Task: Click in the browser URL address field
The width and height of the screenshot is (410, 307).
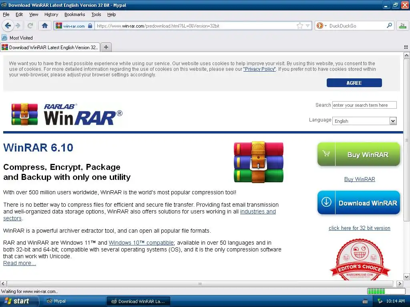Action: [196, 26]
